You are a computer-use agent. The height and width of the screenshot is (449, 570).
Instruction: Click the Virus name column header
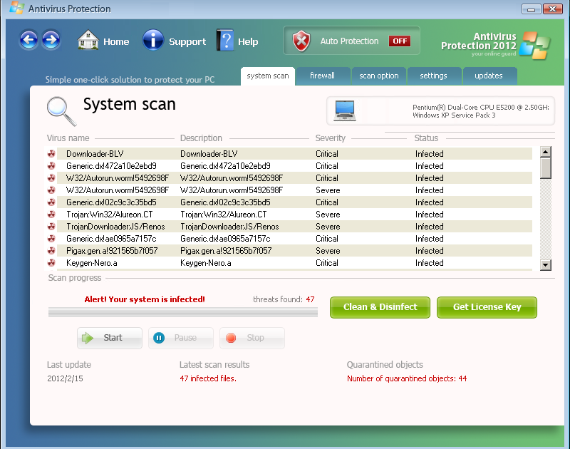click(x=68, y=138)
